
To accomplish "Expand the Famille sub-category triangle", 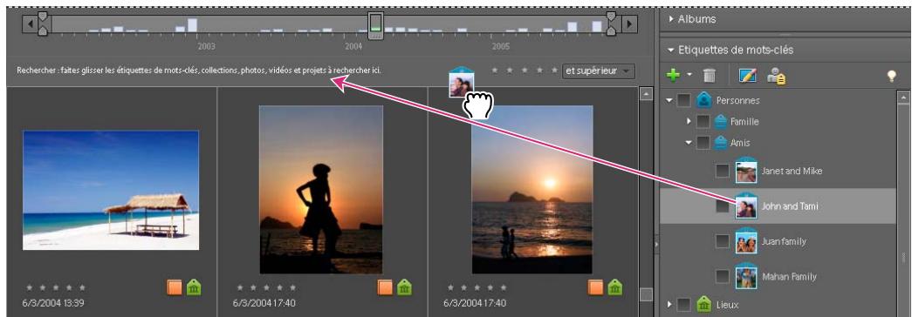I will (x=689, y=121).
